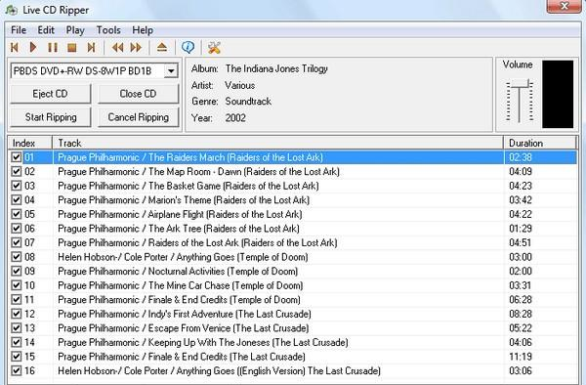Open the Edit menu
This screenshot has height=385, width=586.
point(46,30)
